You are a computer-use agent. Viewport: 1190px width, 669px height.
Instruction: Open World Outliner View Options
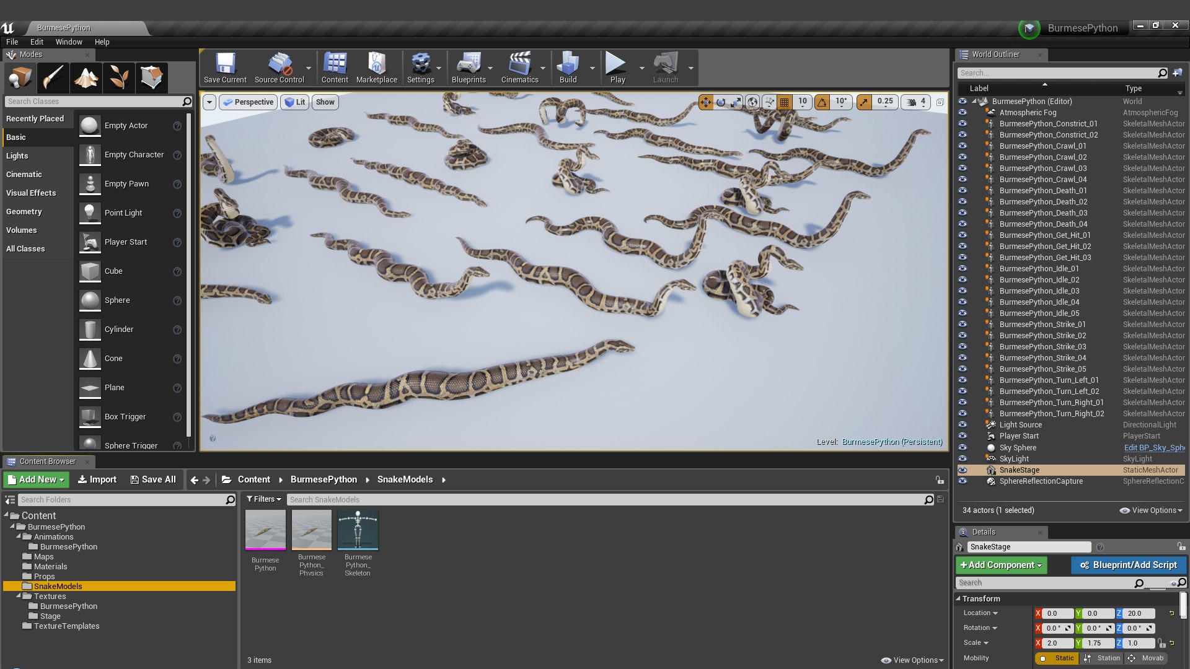(1152, 510)
